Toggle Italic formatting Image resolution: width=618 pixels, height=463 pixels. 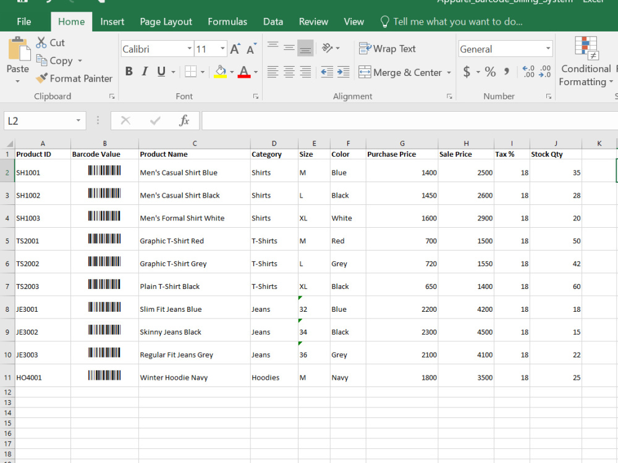coord(145,71)
